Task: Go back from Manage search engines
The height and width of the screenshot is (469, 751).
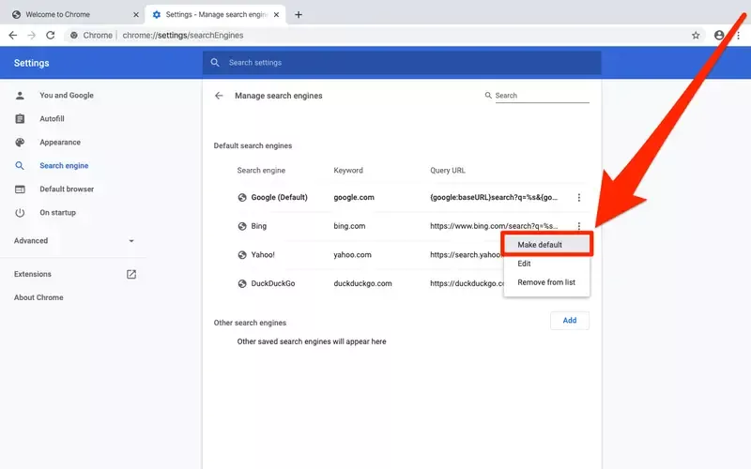Action: point(219,96)
